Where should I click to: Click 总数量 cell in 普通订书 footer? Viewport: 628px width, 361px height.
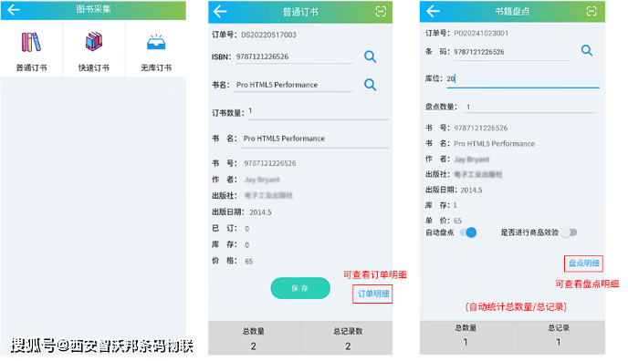[x=254, y=338]
